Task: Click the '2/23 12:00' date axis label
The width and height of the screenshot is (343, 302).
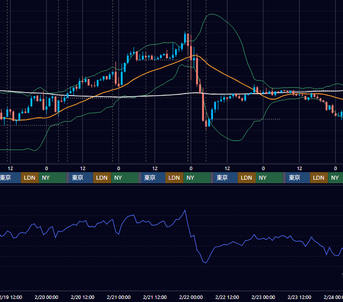Action: pos(299,297)
